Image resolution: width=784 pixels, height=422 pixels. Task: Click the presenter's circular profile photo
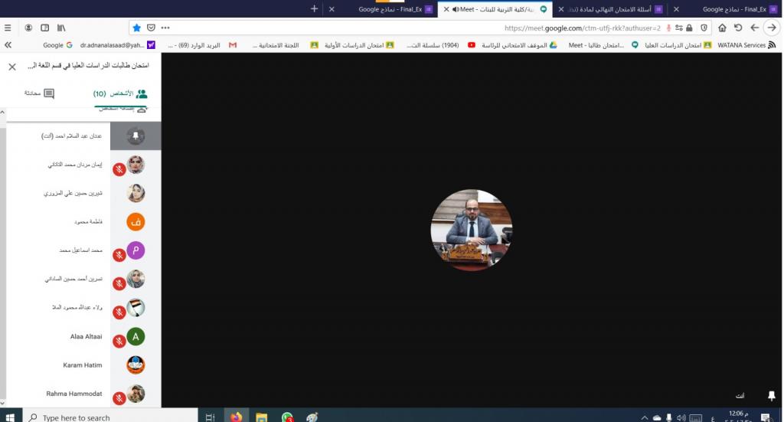(471, 230)
